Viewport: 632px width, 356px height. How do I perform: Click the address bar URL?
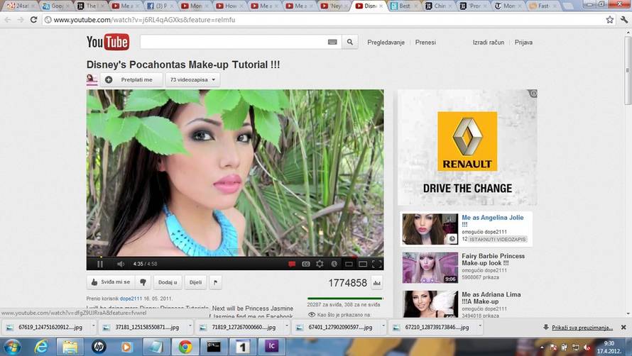[x=144, y=20]
